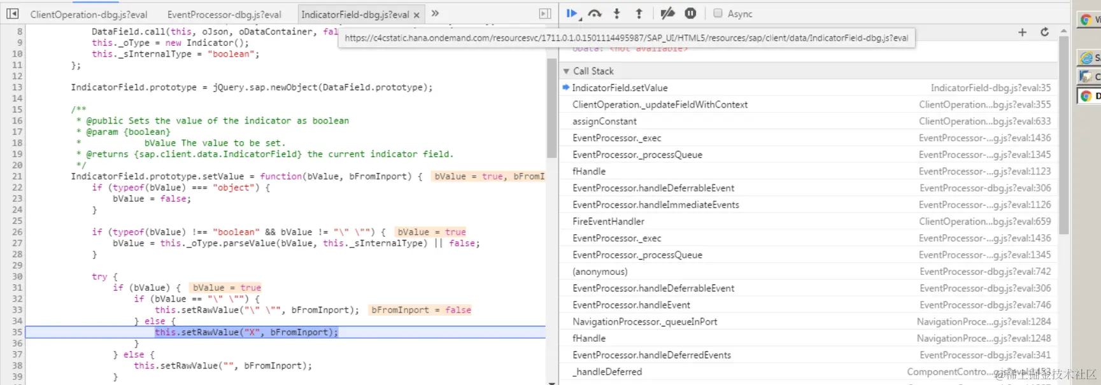Select IndicatorField.setValue stack frame
The image size is (1101, 385).
[x=807, y=88]
